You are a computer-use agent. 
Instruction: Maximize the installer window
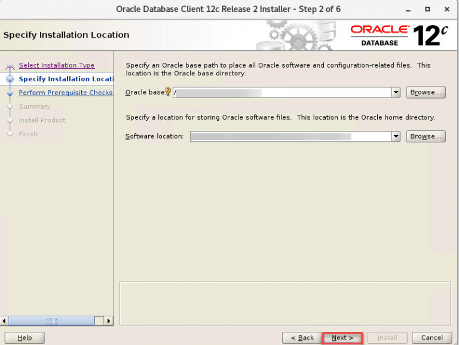(x=427, y=10)
